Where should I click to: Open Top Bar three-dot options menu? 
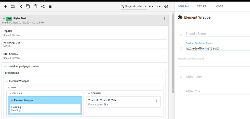(x=163, y=31)
